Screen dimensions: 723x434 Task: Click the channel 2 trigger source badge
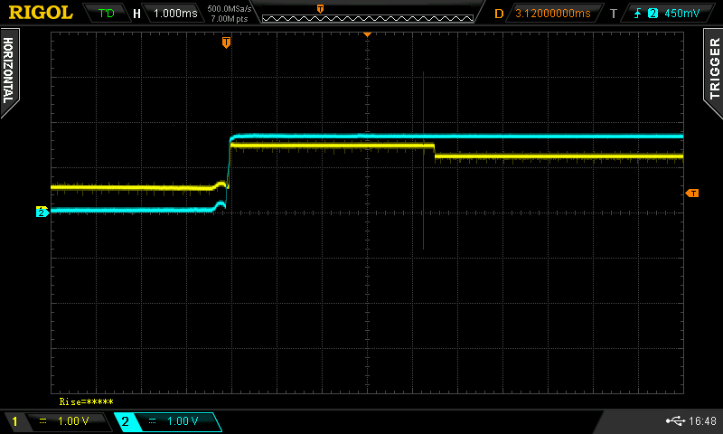click(x=653, y=13)
